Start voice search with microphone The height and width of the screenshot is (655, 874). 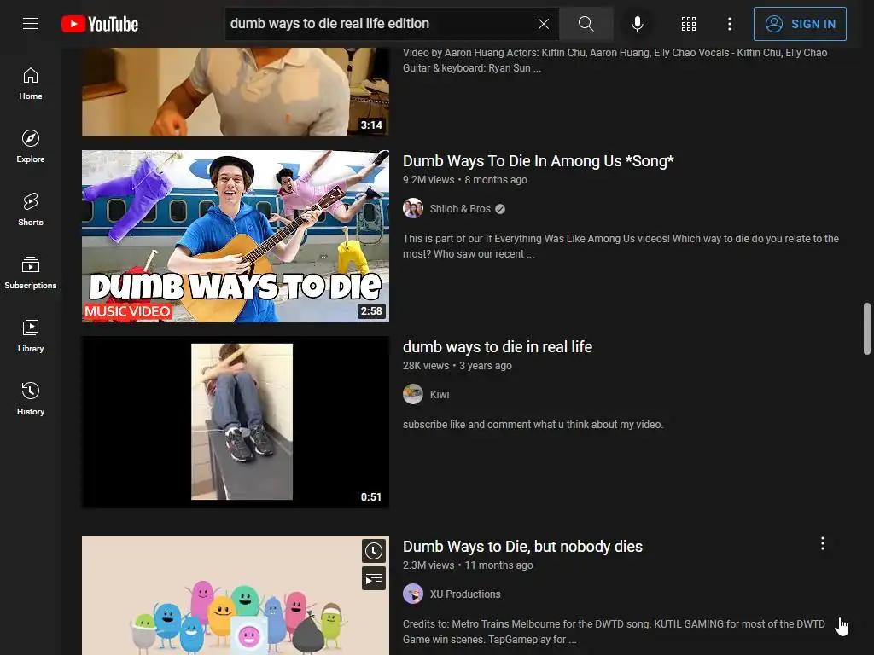638,24
